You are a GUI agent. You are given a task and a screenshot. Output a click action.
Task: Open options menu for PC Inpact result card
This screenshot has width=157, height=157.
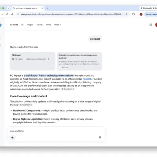(48, 59)
